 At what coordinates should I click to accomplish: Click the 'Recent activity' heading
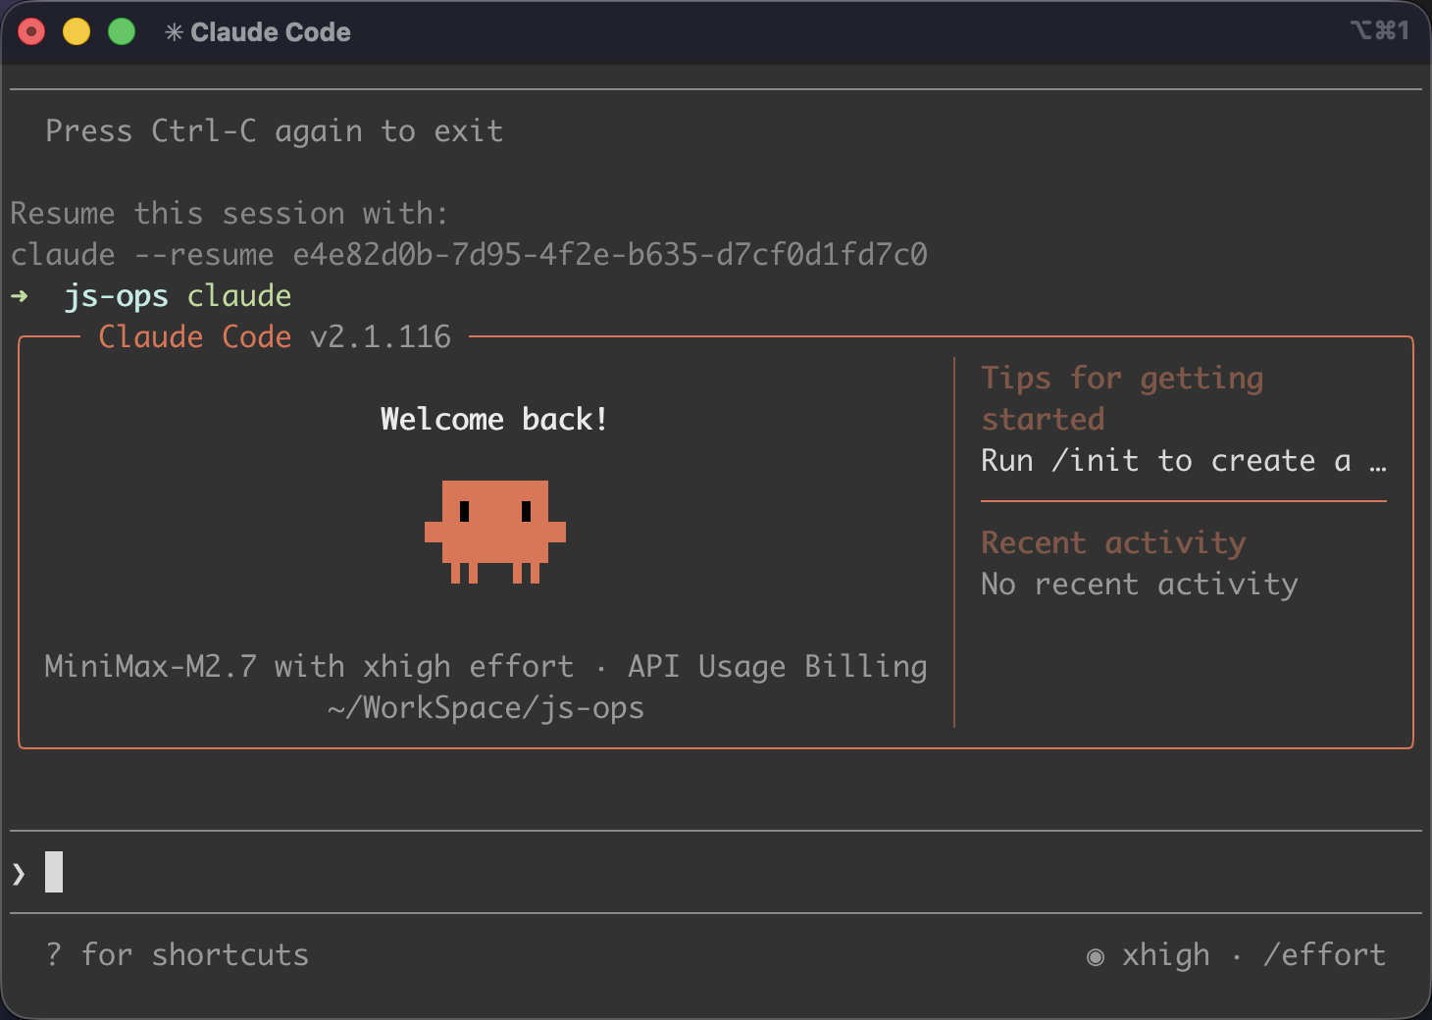tap(1113, 542)
